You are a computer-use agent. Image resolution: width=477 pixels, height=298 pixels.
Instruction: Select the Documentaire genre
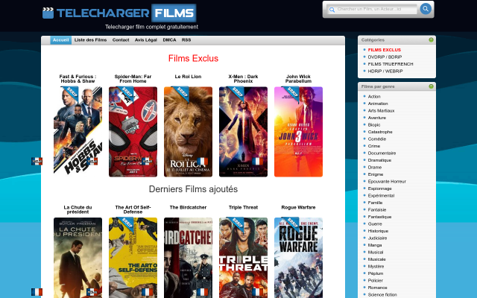382,153
